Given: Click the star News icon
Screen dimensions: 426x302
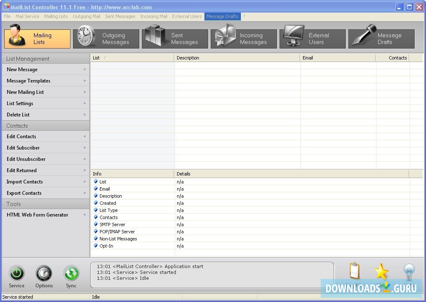Looking at the screenshot, I should (x=381, y=271).
